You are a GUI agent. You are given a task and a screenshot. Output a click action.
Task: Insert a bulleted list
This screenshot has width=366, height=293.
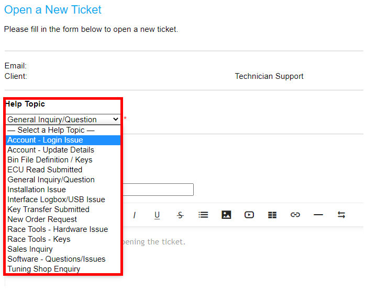203,215
